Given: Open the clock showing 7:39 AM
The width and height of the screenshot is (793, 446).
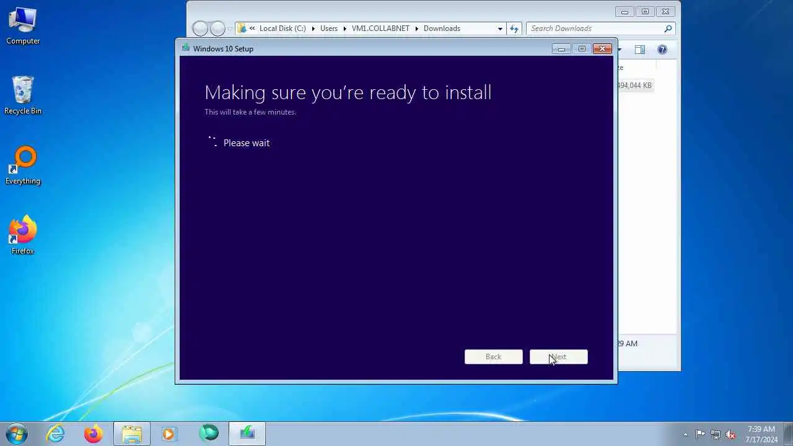Looking at the screenshot, I should [x=761, y=434].
